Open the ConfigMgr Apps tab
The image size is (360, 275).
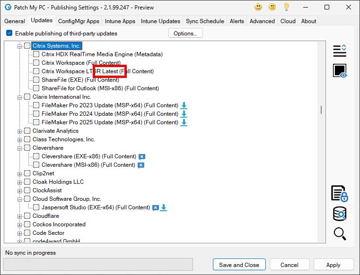click(x=79, y=21)
